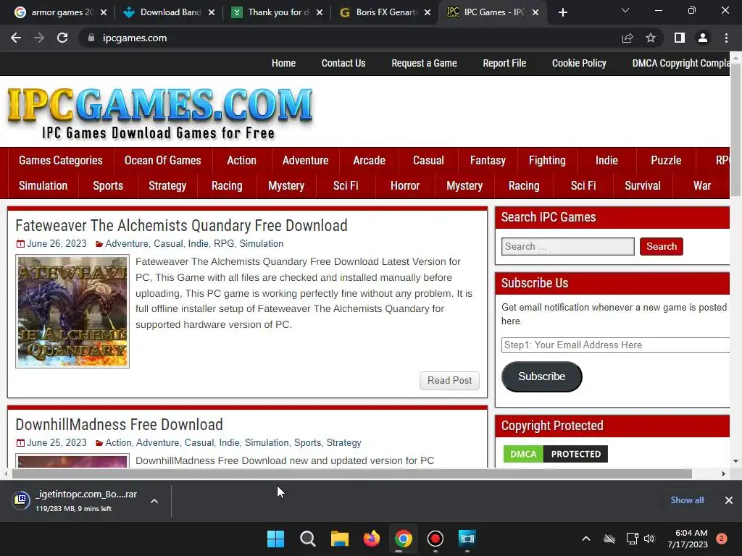Click Sports tag under DownhillMadness post

click(307, 442)
